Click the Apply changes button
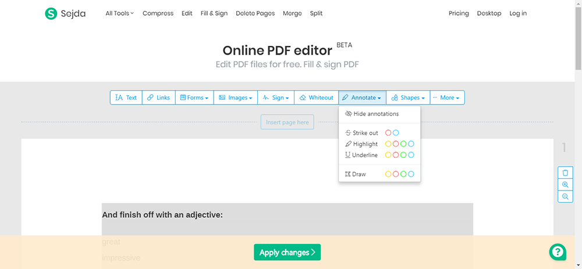The image size is (582, 269). coord(287,252)
